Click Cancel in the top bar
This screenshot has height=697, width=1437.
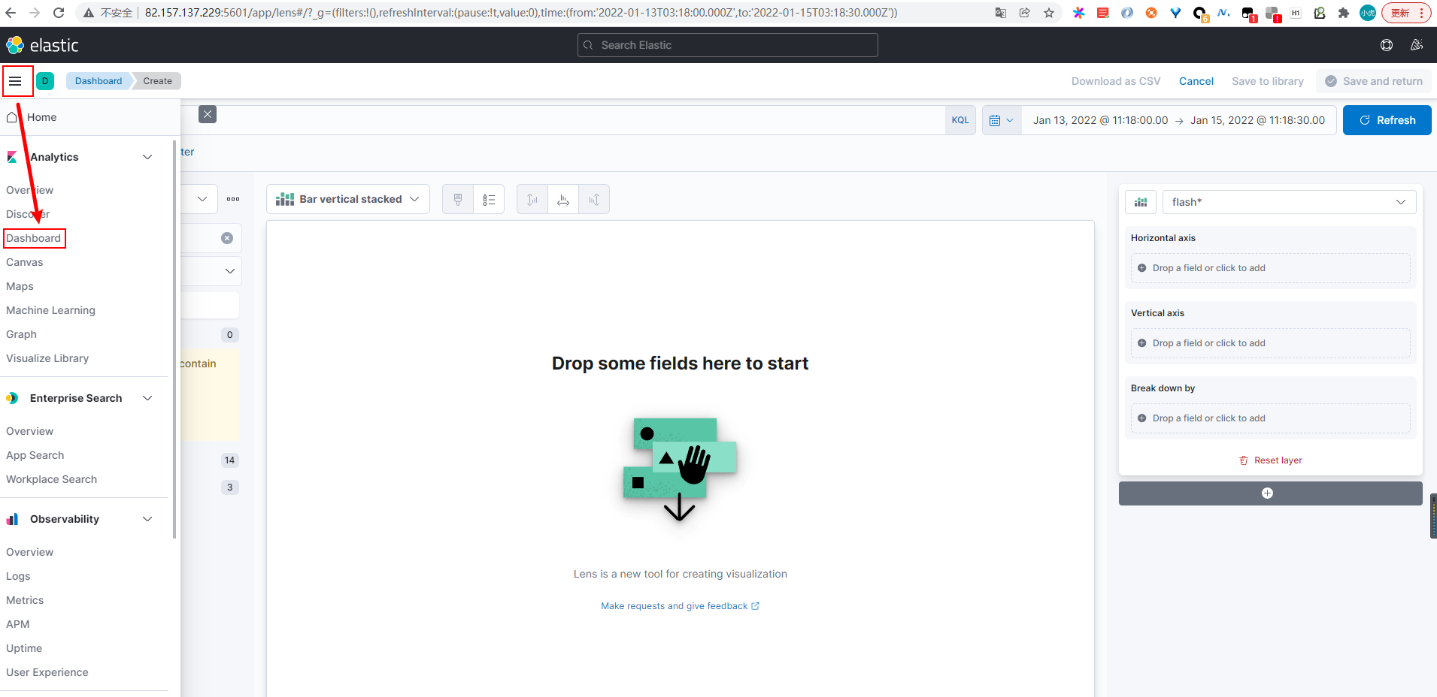(x=1196, y=81)
